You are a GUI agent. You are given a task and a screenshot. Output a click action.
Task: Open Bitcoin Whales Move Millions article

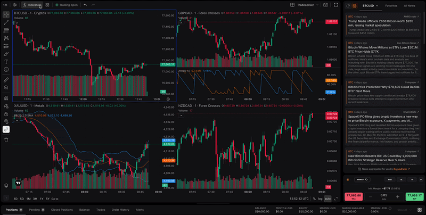pos(383,58)
